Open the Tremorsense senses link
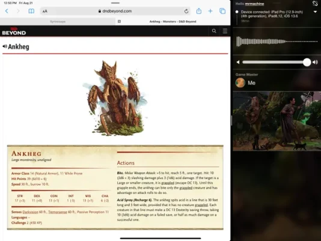Viewport: 321px width, 241px height. [x=58, y=212]
